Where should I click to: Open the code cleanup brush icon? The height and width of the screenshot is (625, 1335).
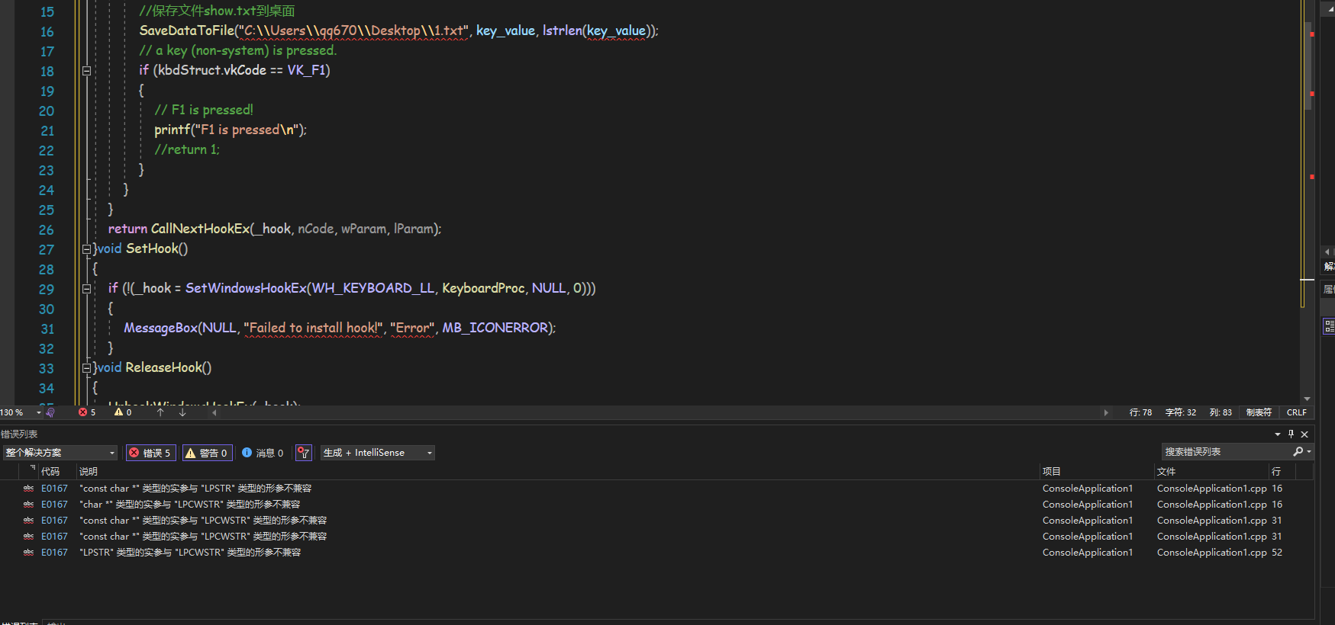pyautogui.click(x=50, y=412)
